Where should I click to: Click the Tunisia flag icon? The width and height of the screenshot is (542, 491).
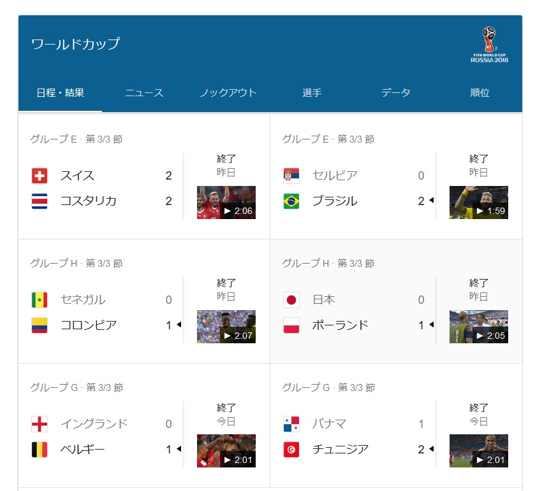click(x=291, y=450)
